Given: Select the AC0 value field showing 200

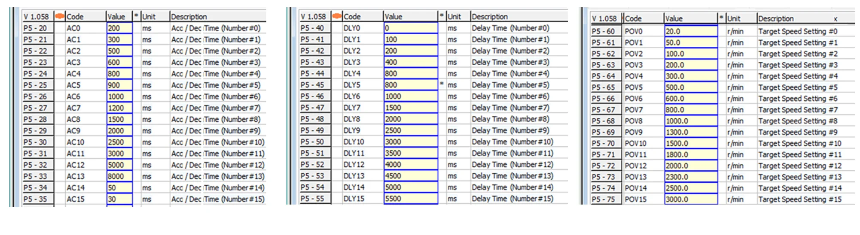Looking at the screenshot, I should coord(119,28).
